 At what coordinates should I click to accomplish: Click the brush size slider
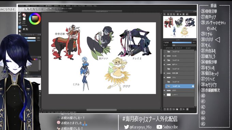pos(30,38)
